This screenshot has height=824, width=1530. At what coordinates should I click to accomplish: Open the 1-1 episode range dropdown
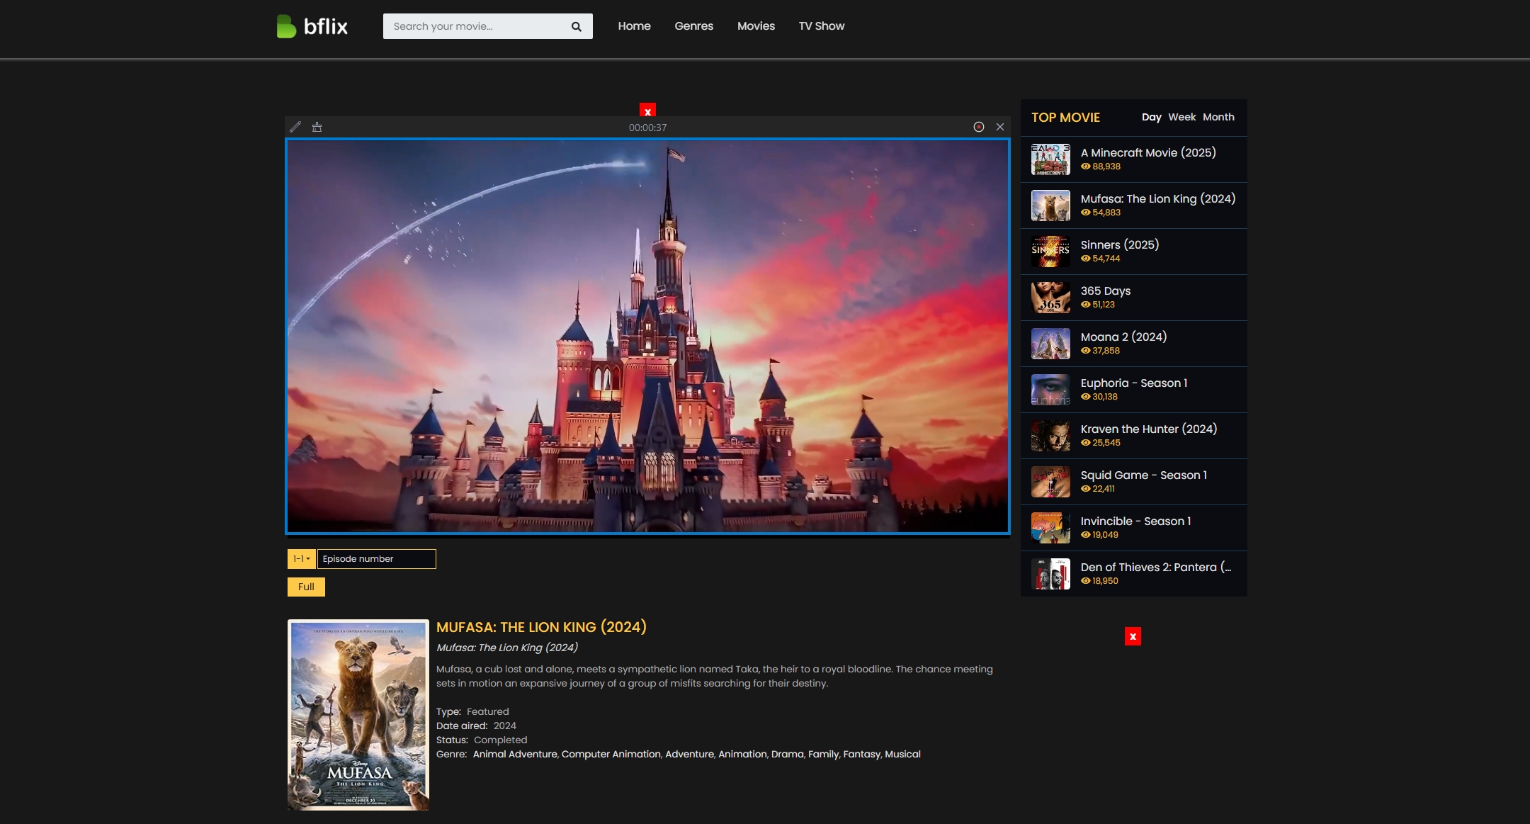point(302,559)
